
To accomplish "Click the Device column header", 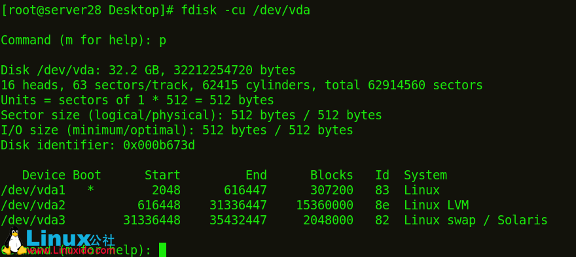I will coord(44,175).
